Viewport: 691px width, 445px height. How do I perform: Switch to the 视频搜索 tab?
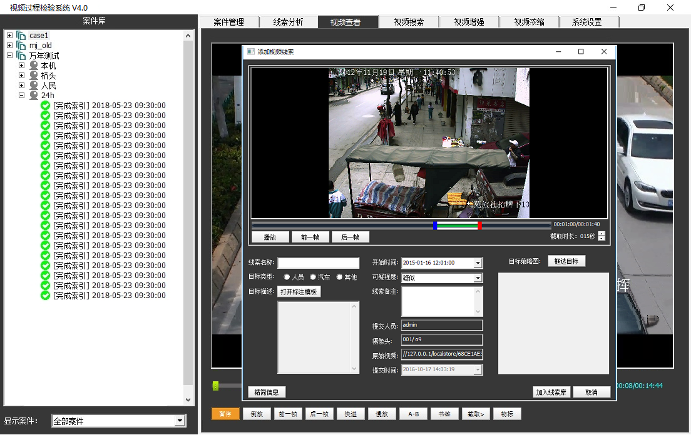pos(409,22)
